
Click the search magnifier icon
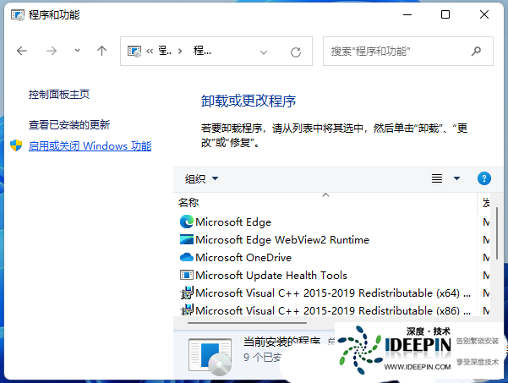(476, 52)
